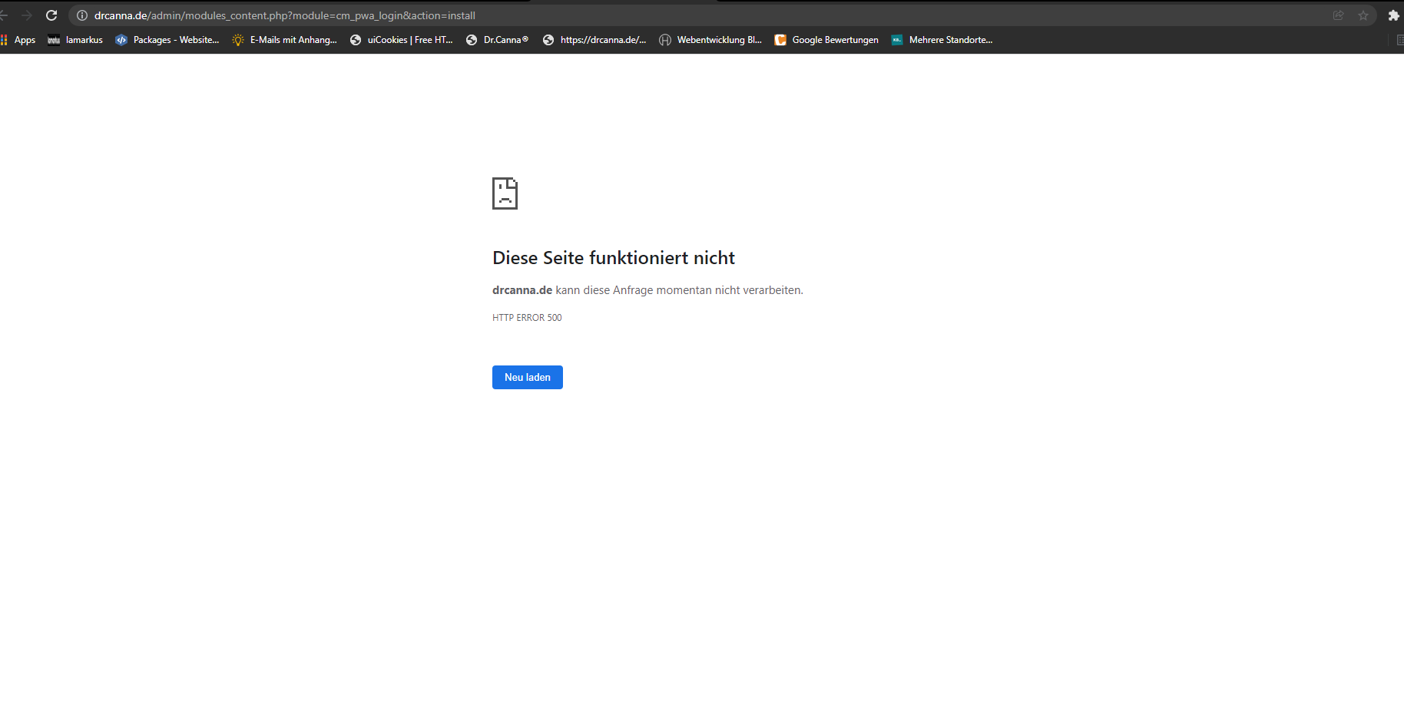The image size is (1404, 724).
Task: Click the 'Diese Seite funktioniert nicht' heading
Action: pyautogui.click(x=614, y=258)
